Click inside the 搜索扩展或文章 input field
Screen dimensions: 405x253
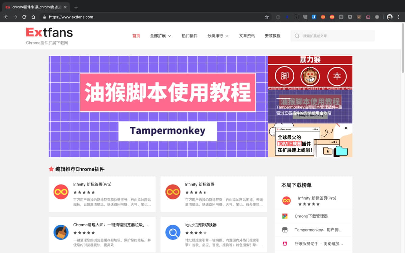click(334, 36)
